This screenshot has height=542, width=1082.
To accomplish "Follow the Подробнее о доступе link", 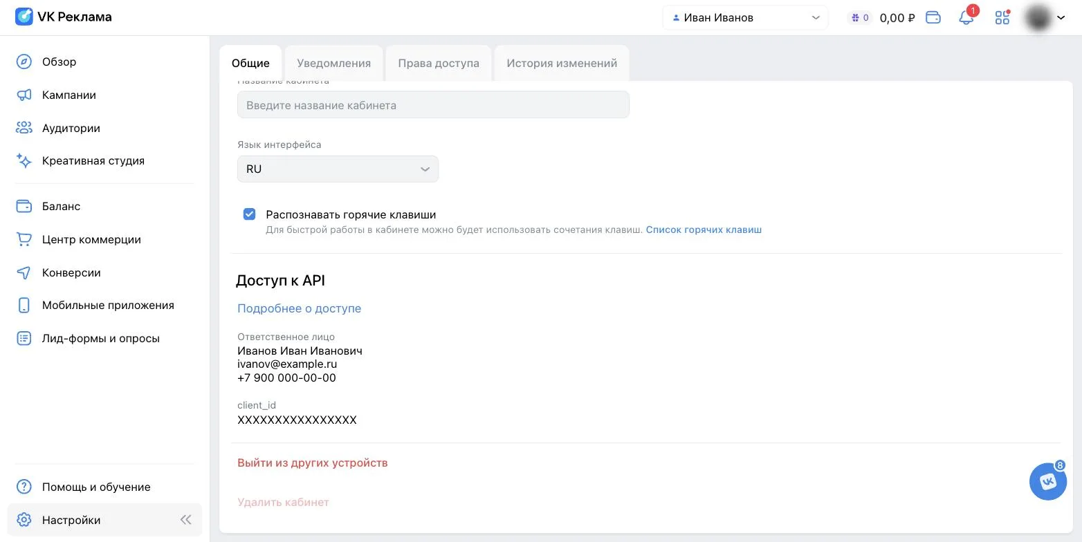I will pos(299,308).
